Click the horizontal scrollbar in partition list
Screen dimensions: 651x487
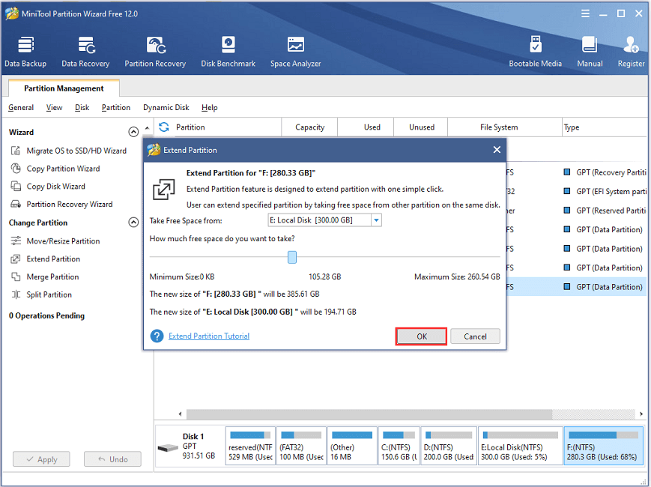tap(369, 414)
